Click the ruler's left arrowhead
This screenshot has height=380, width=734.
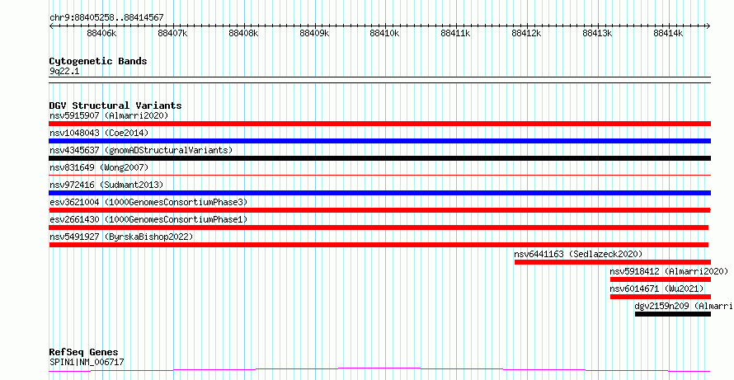(51, 26)
